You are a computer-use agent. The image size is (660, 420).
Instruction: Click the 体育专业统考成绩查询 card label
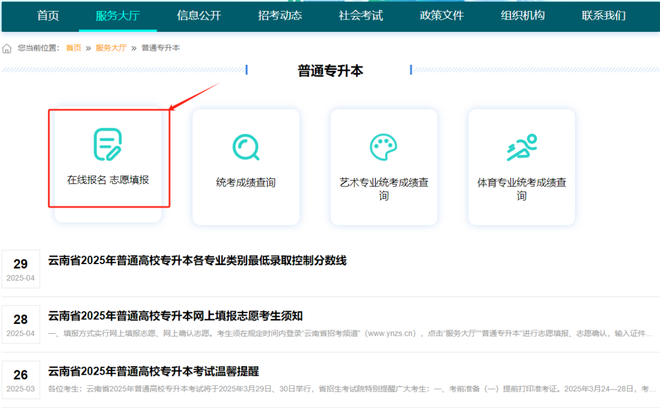tap(521, 189)
